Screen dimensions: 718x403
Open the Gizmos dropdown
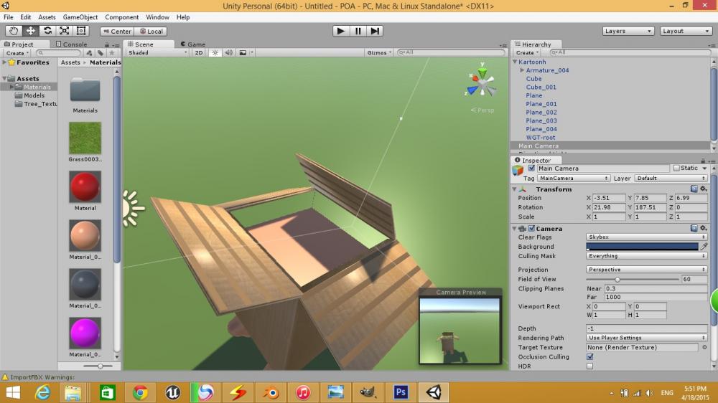(379, 52)
